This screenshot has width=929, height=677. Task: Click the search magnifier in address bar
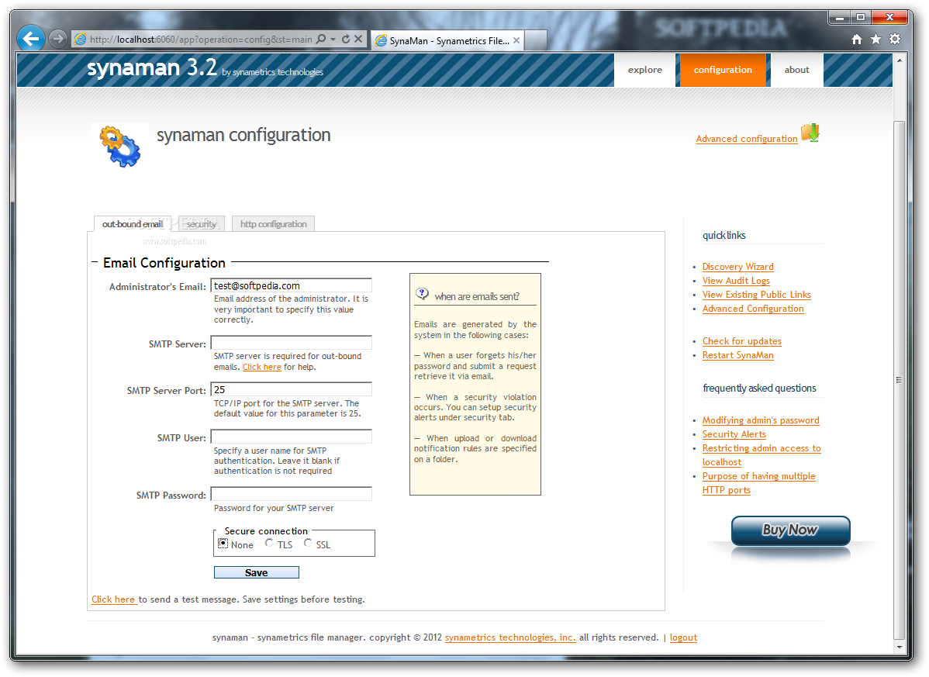(320, 39)
